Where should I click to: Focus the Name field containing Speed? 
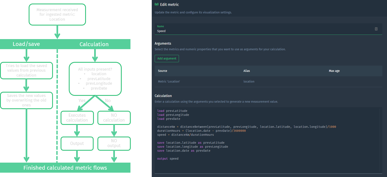pyautogui.click(x=262, y=31)
